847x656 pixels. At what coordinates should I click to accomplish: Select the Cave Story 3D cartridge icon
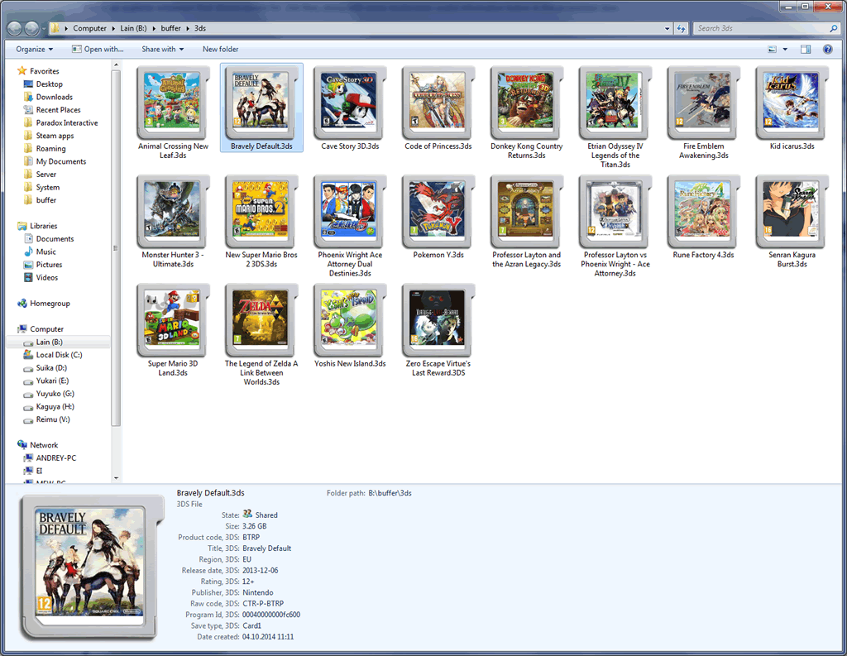tap(350, 103)
